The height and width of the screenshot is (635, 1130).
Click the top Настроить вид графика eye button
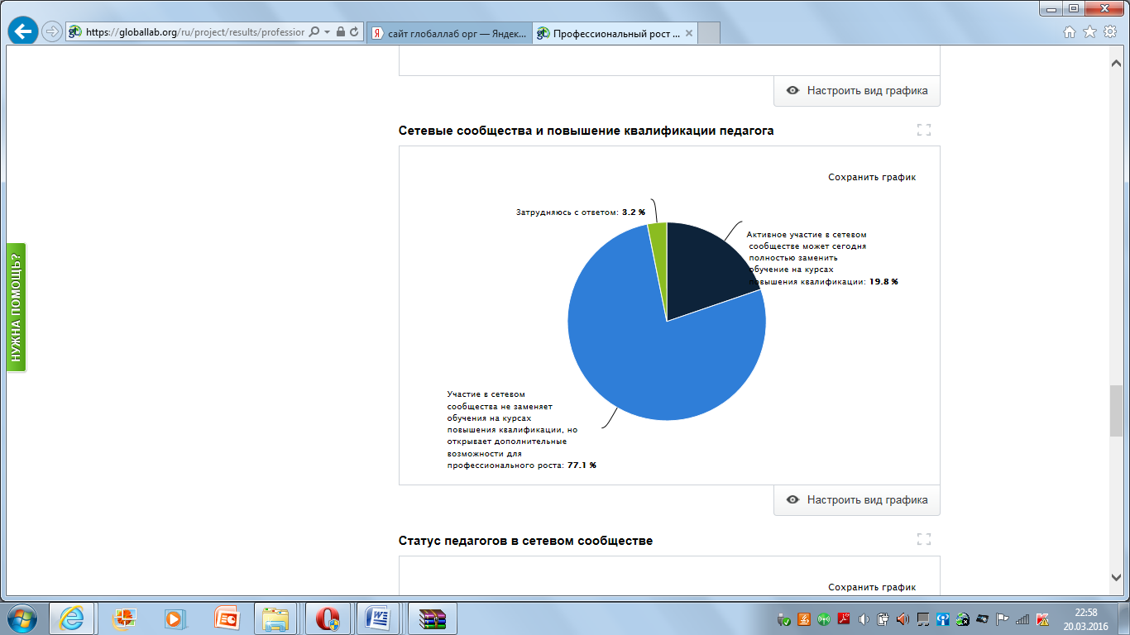point(857,91)
